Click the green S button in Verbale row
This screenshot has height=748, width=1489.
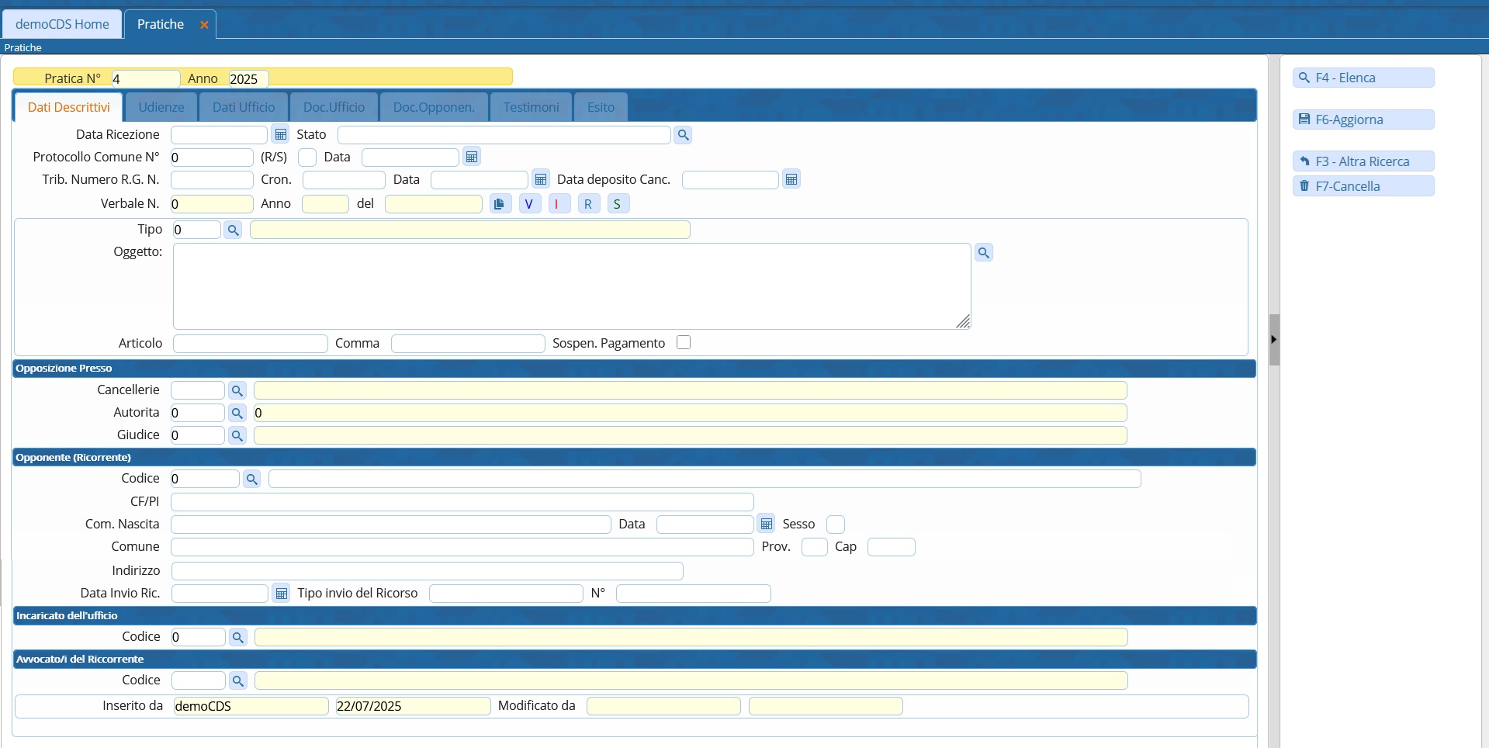click(617, 204)
